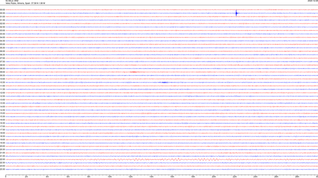
Task: Select the 14:00 time label
Action: tap(2, 106)
